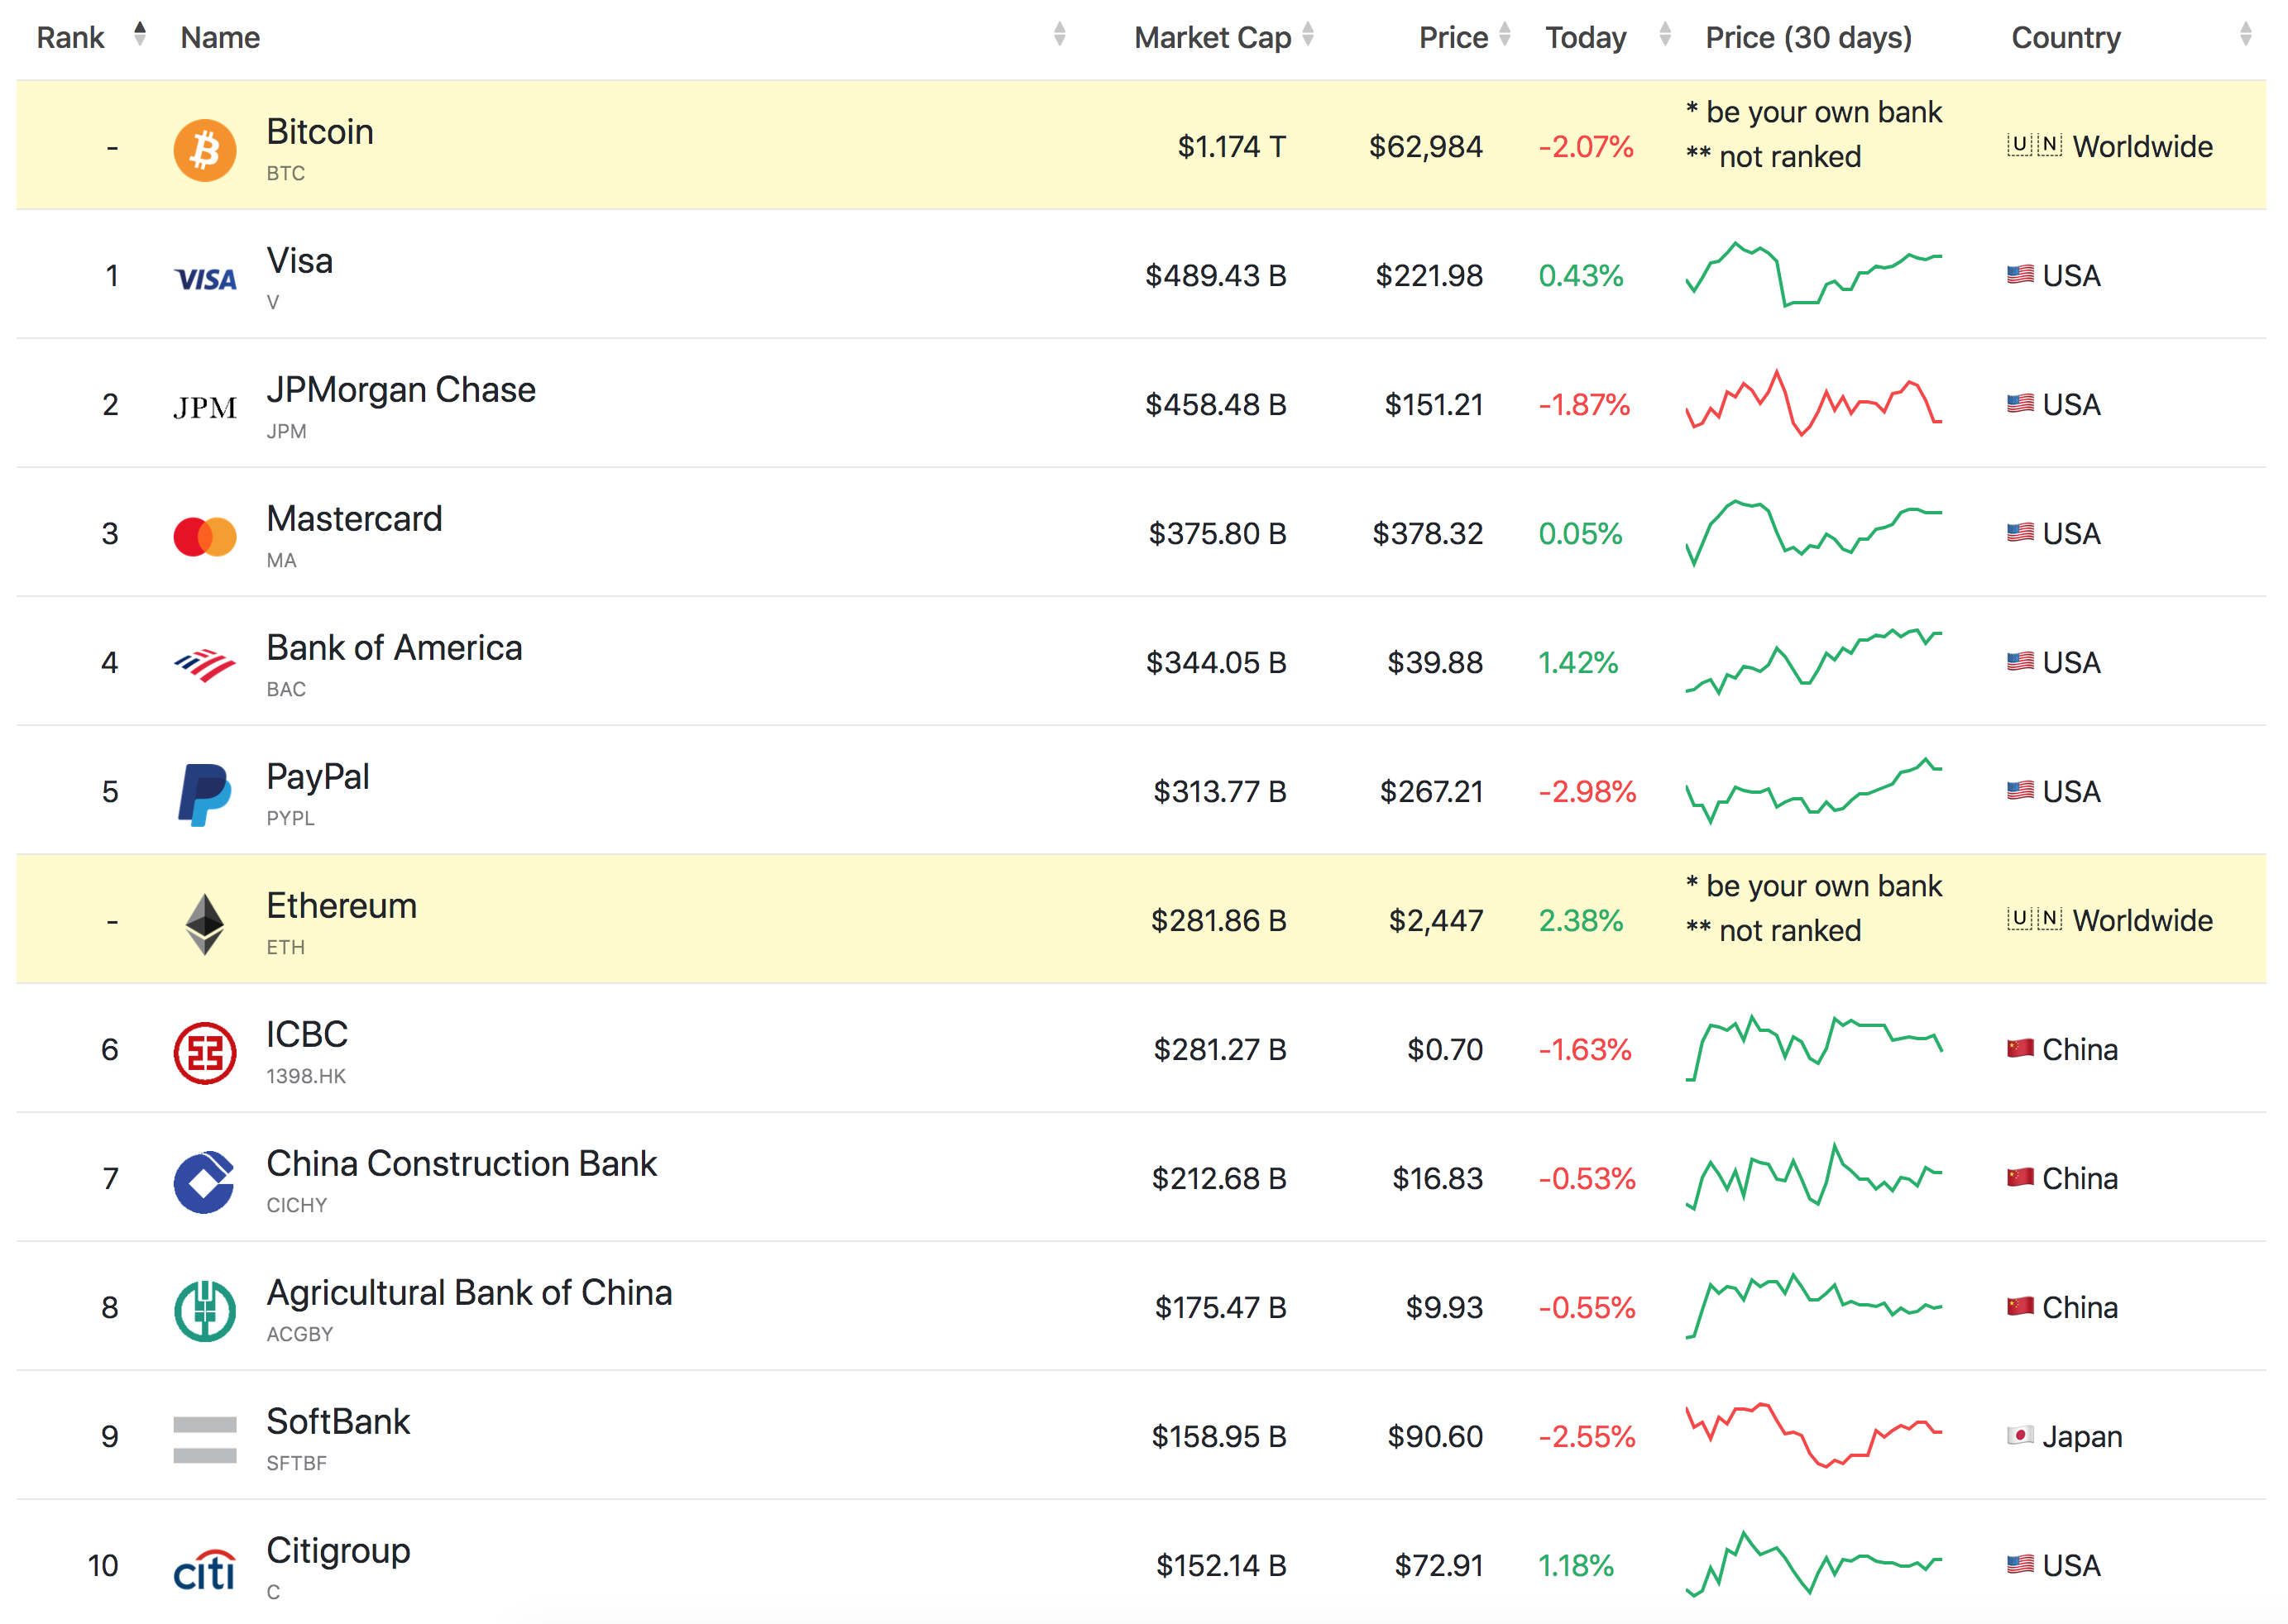Viewport: 2288px width, 1624px height.
Task: Click the UN flag in Ethereum row
Action: [2034, 920]
